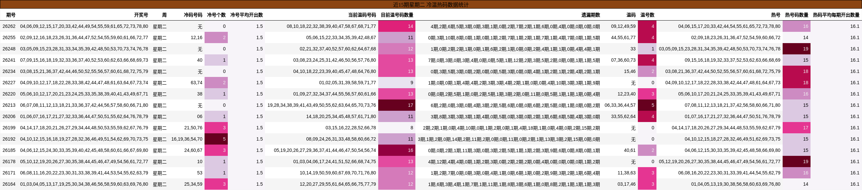Select period number 26220
This screenshot has width=862, height=190.
[x=9, y=94]
